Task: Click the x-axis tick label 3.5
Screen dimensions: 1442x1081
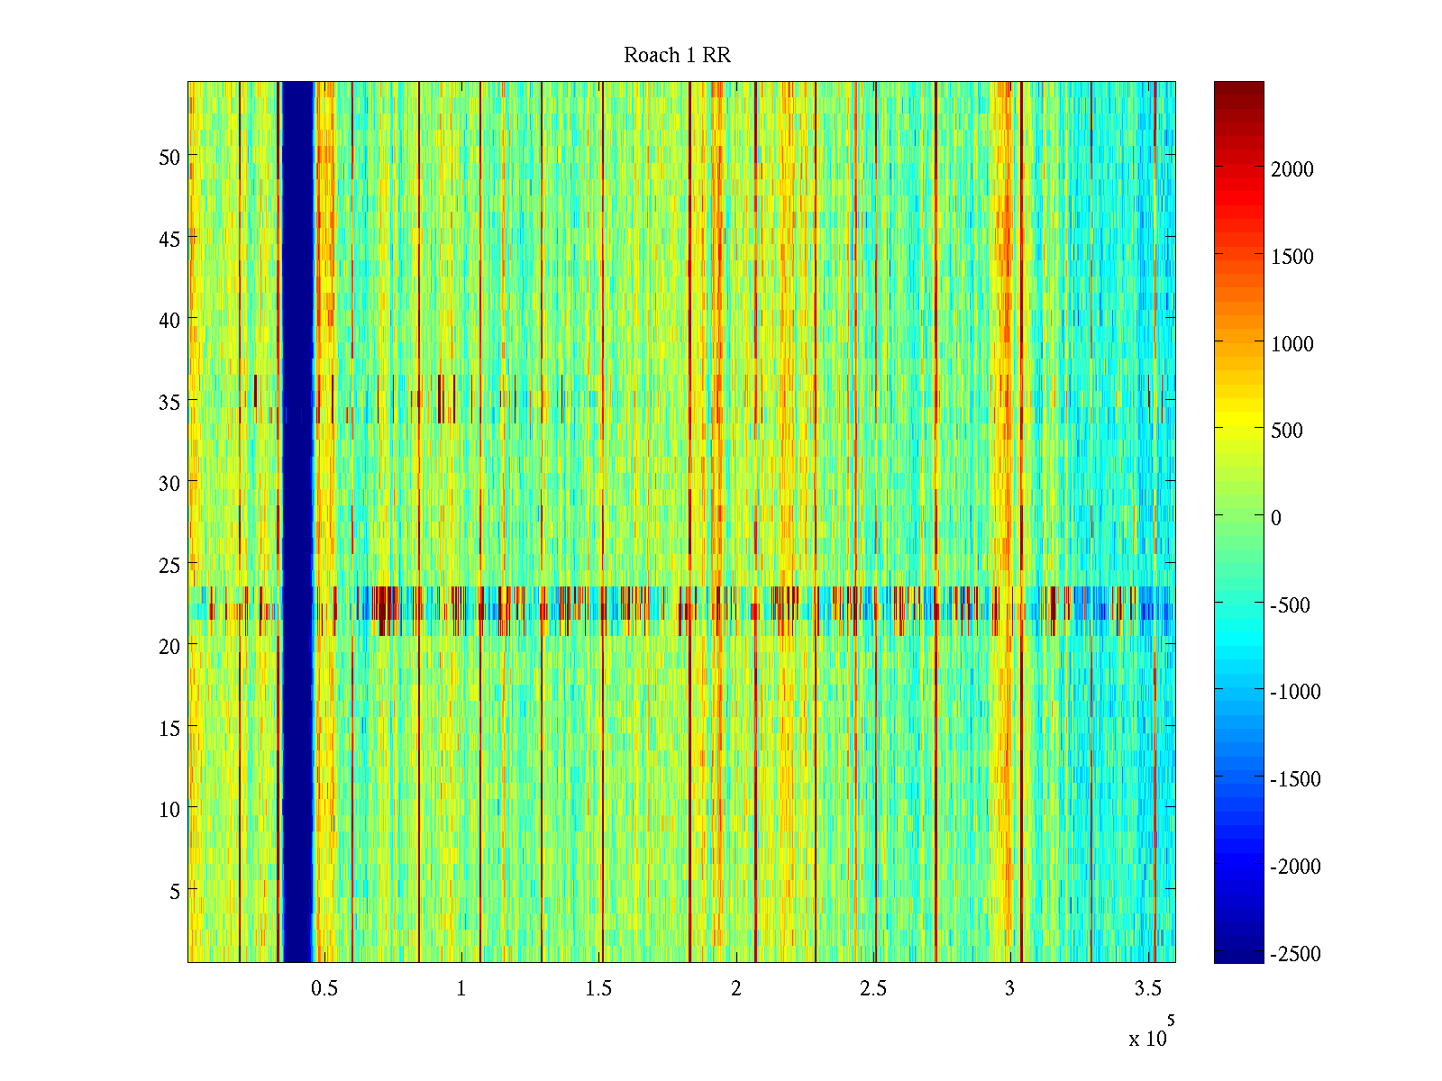Action: click(1147, 989)
